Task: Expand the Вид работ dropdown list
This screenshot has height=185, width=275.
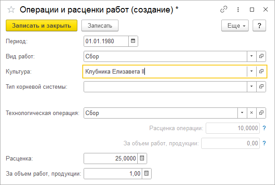Action: click(x=252, y=56)
